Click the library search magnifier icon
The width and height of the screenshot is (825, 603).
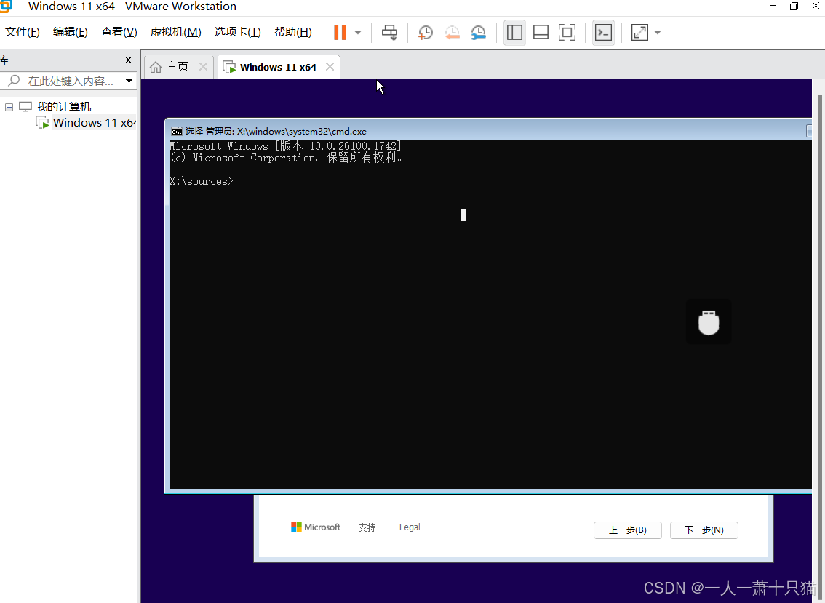(x=15, y=81)
